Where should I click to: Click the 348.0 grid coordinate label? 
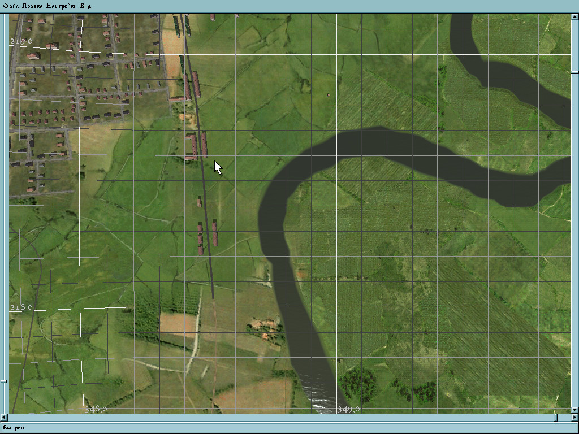pos(96,409)
